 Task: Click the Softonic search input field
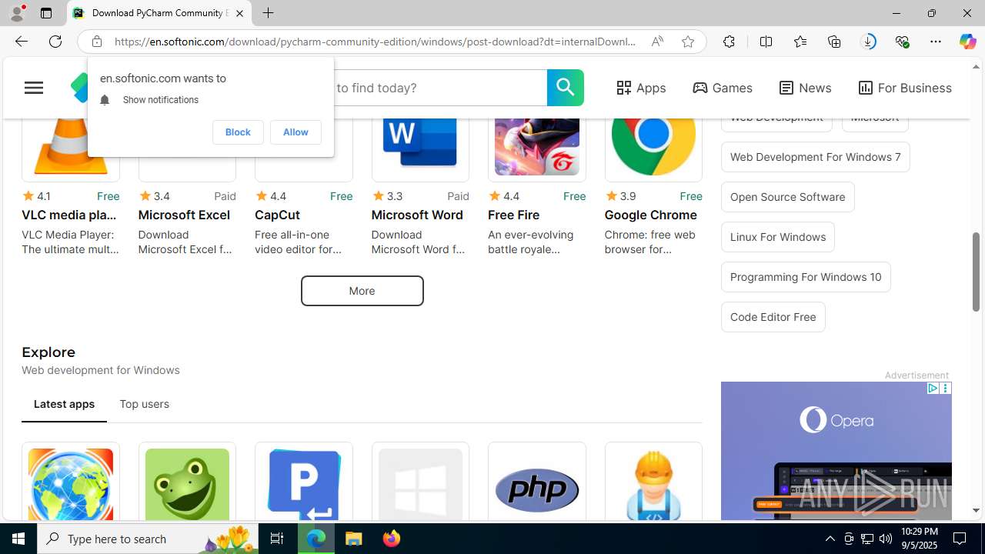point(439,88)
